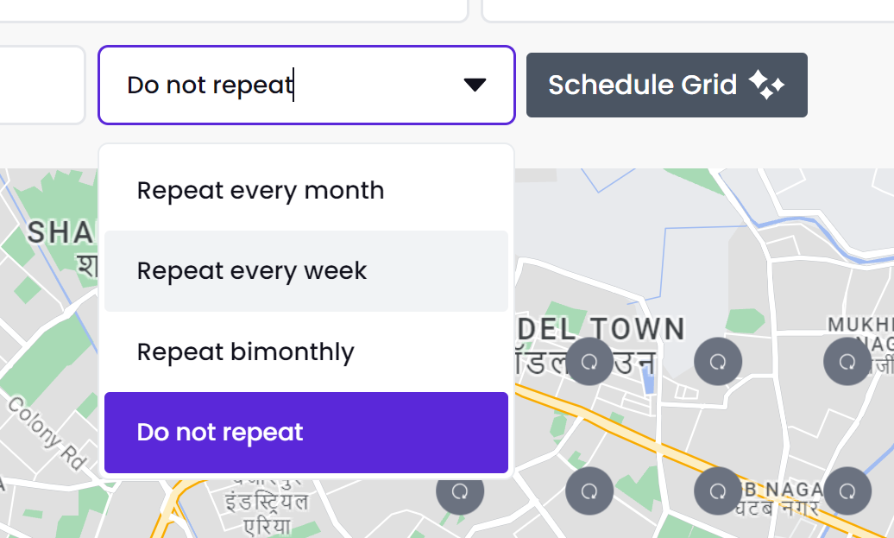Viewport: 894px width, 538px height.
Task: Click marker just below the dropdown list's corner
Action: pyautogui.click(x=460, y=491)
